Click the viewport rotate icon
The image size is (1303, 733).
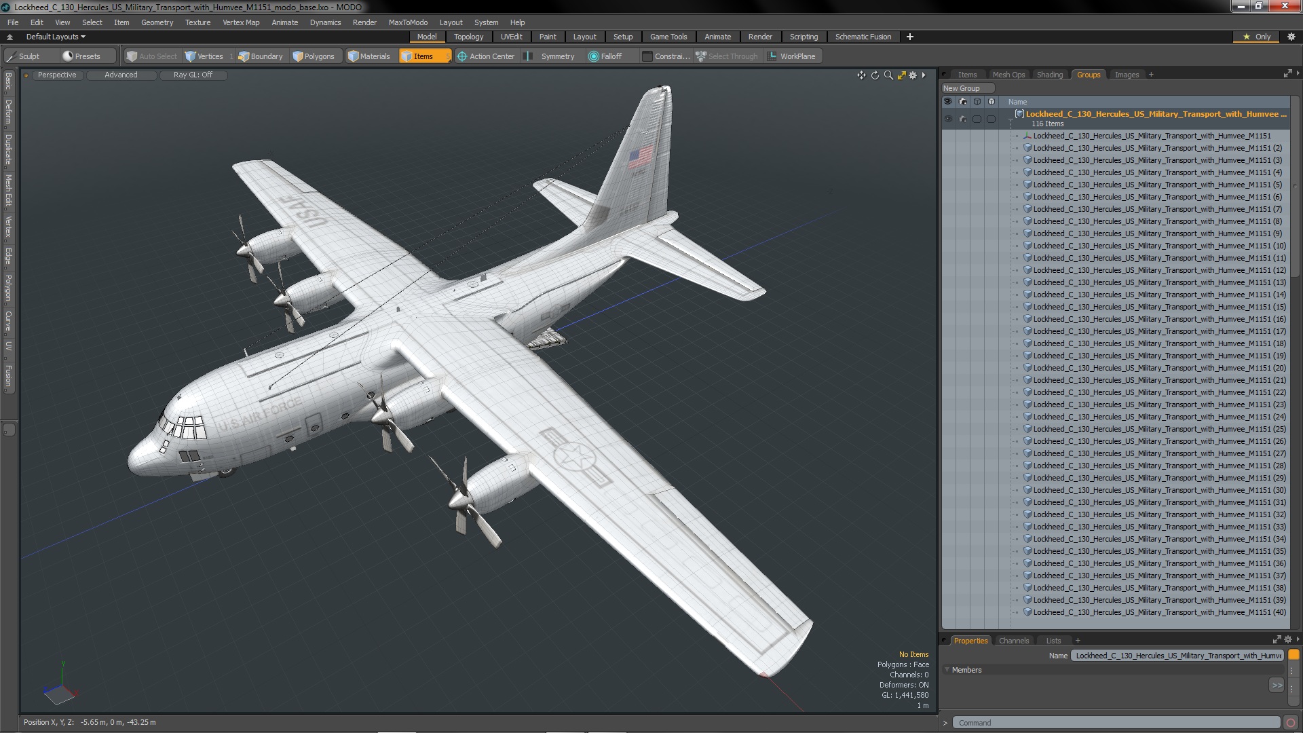[x=875, y=75]
